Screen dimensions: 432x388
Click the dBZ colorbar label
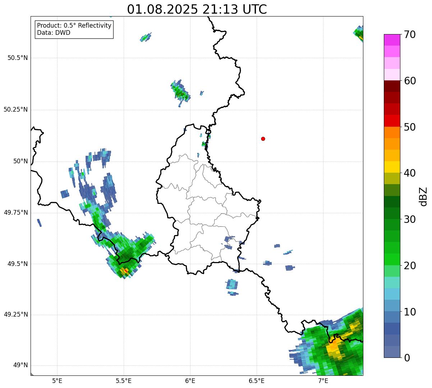(x=423, y=196)
